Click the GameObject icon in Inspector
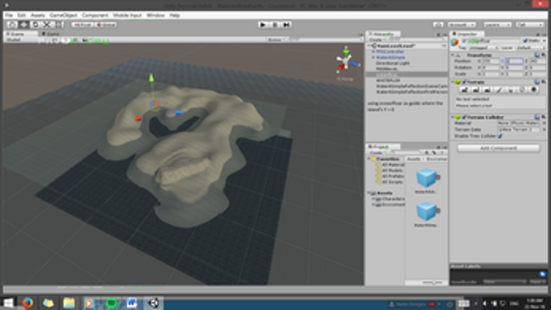 (x=455, y=43)
